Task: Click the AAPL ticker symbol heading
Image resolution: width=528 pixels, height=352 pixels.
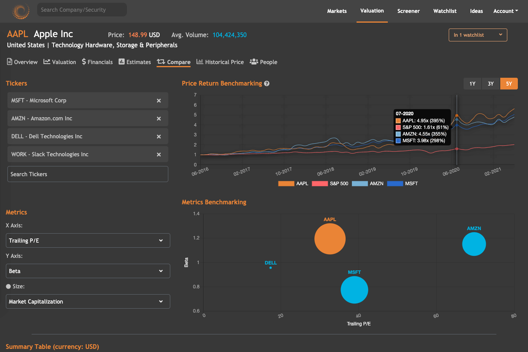Action: tap(18, 34)
